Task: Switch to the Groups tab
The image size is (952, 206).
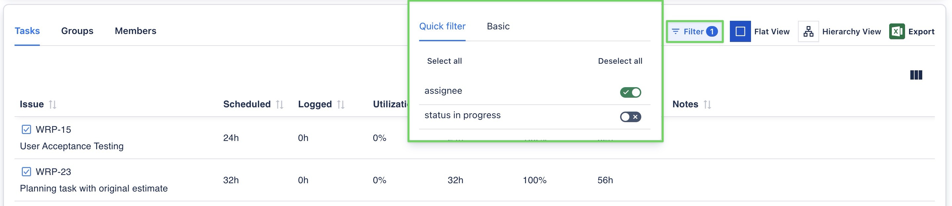Action: pyautogui.click(x=77, y=31)
